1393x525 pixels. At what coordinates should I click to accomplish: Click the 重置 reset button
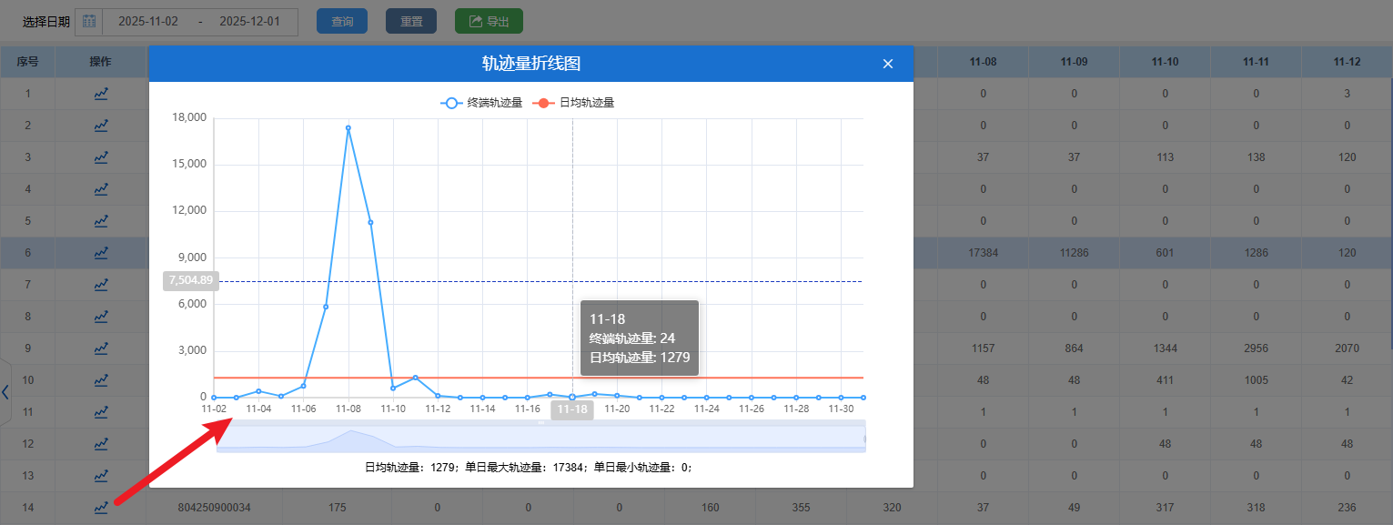pos(411,22)
